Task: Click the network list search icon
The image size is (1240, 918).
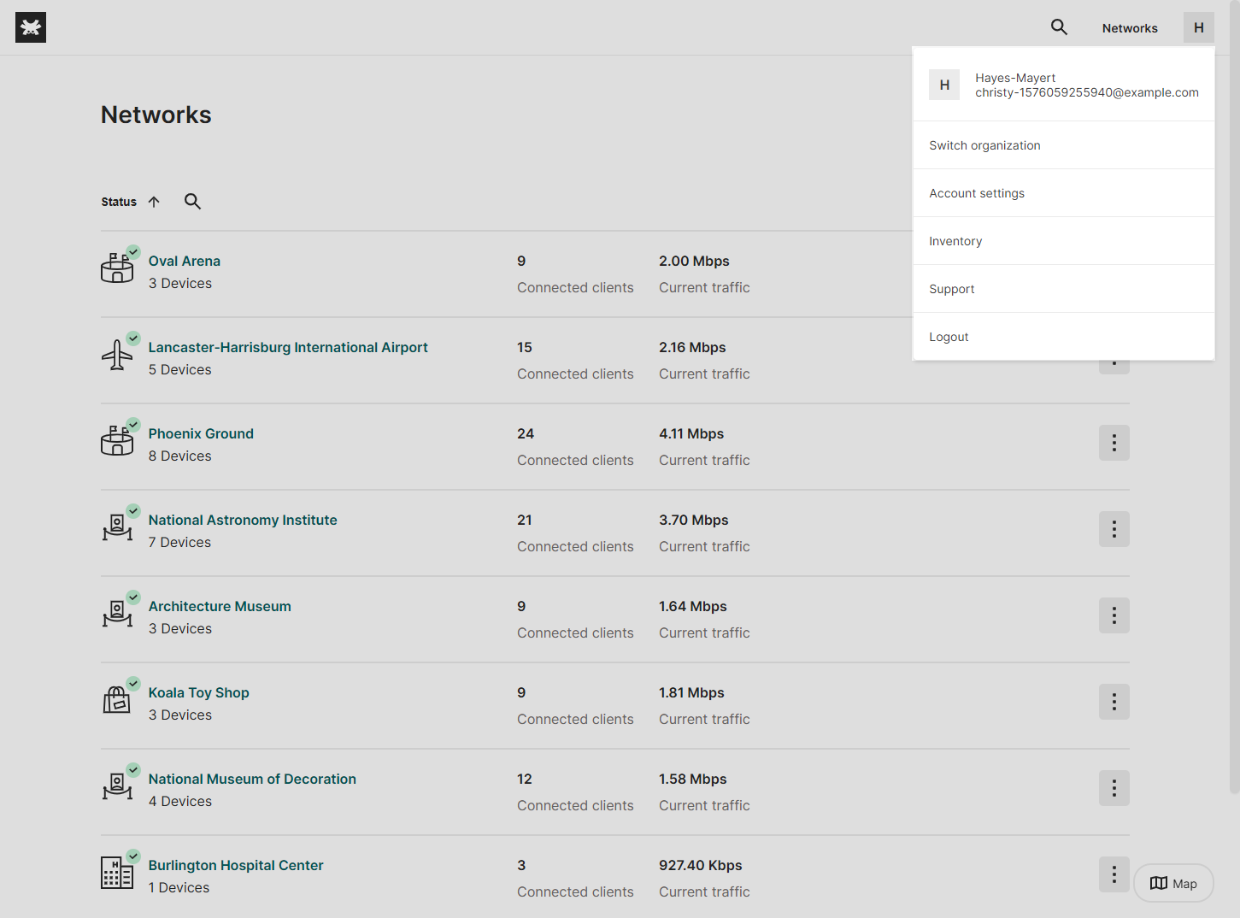Action: tap(192, 202)
